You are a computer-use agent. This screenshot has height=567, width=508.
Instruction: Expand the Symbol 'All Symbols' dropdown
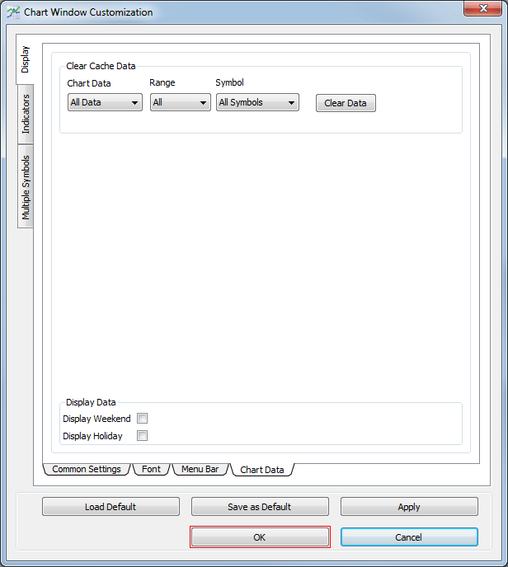pyautogui.click(x=256, y=102)
